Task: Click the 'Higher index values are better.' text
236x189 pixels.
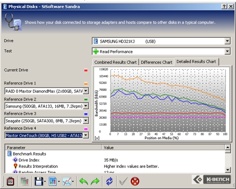Action: coord(131,166)
